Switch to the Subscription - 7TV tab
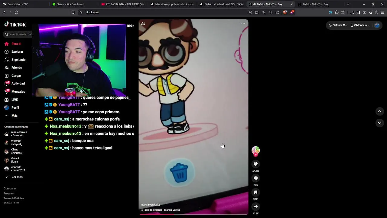The image size is (387, 218). tap(25, 4)
